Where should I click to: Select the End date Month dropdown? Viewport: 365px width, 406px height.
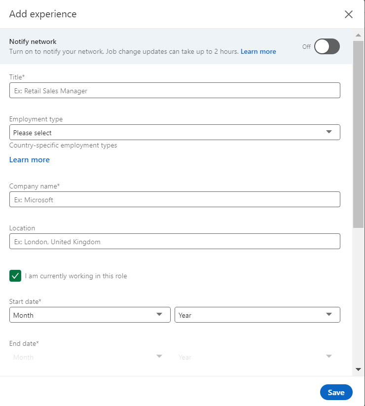pos(90,357)
